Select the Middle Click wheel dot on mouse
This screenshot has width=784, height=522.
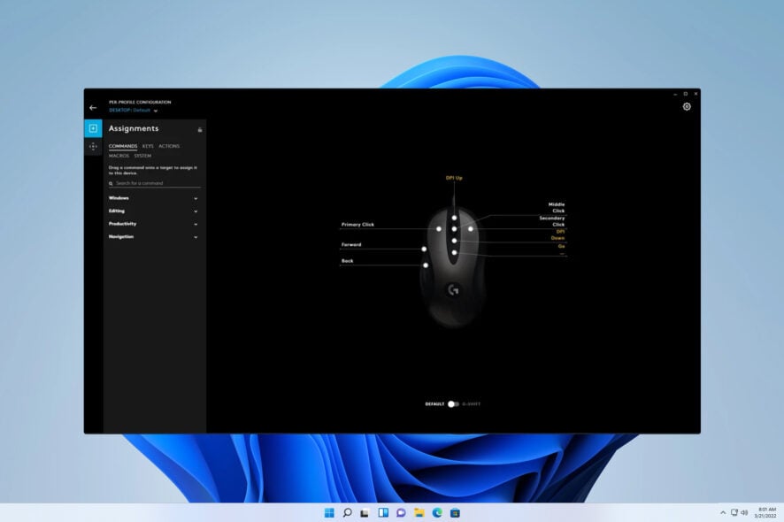point(454,229)
